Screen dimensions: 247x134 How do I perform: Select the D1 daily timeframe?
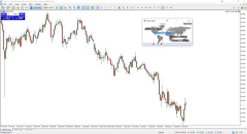pyautogui.click(x=163, y=8)
